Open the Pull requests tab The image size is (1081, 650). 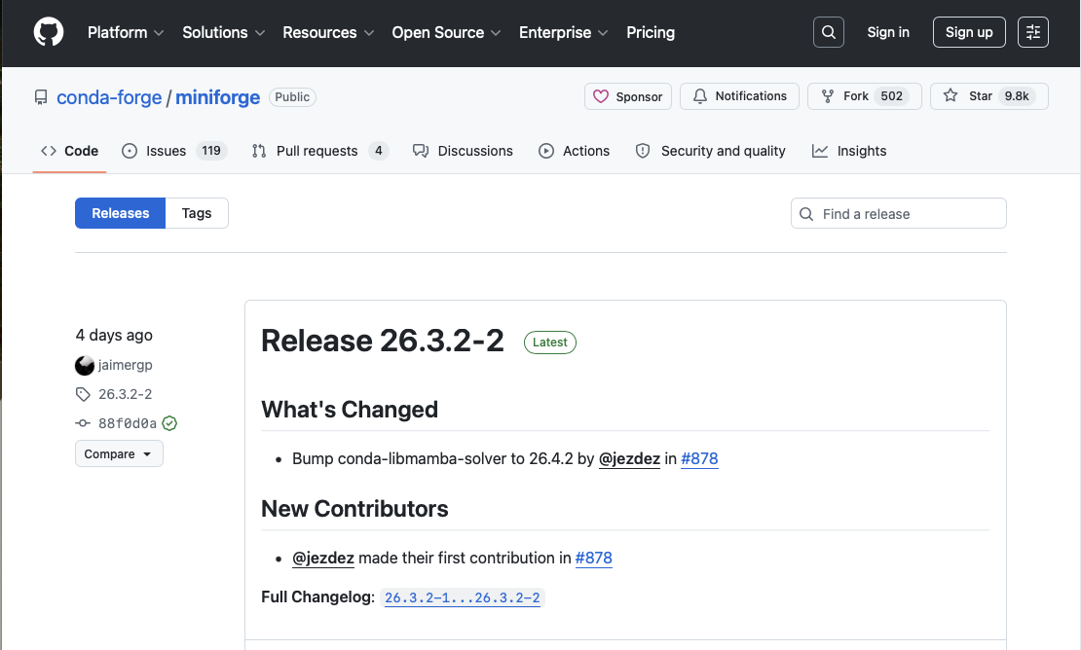pyautogui.click(x=320, y=151)
